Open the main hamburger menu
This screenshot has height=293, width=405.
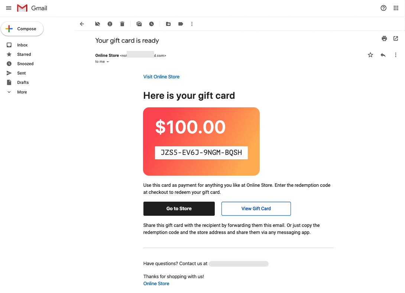pos(9,8)
